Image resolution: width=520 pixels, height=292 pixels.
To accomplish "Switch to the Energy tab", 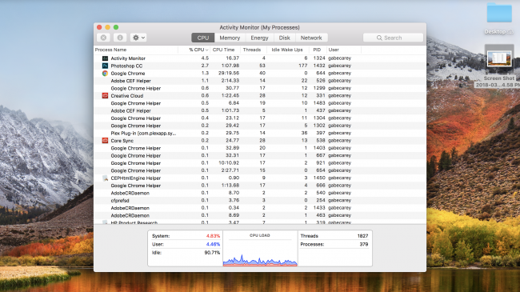I will [x=259, y=38].
